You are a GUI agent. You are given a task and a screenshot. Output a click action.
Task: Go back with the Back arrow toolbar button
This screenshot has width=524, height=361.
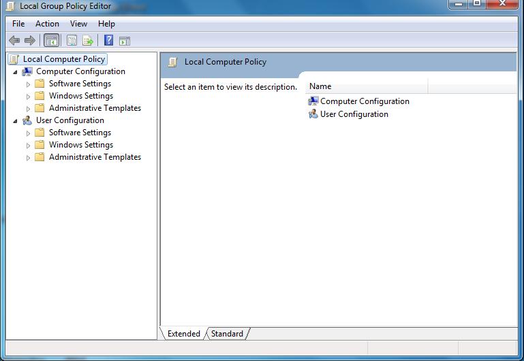coord(14,41)
